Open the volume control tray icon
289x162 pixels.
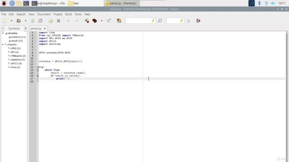pyautogui.click(x=273, y=3)
